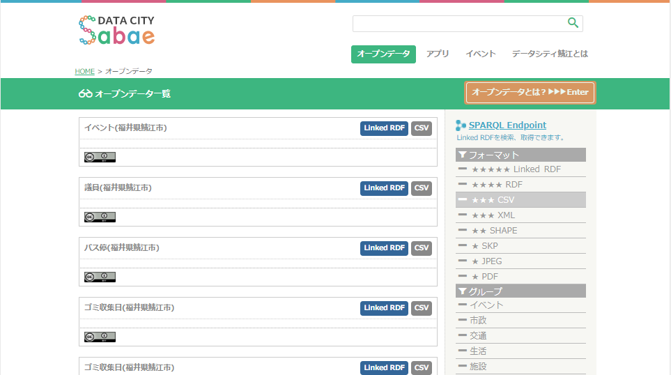
Task: Click the SPARQL Endpoint network icon
Action: point(461,125)
